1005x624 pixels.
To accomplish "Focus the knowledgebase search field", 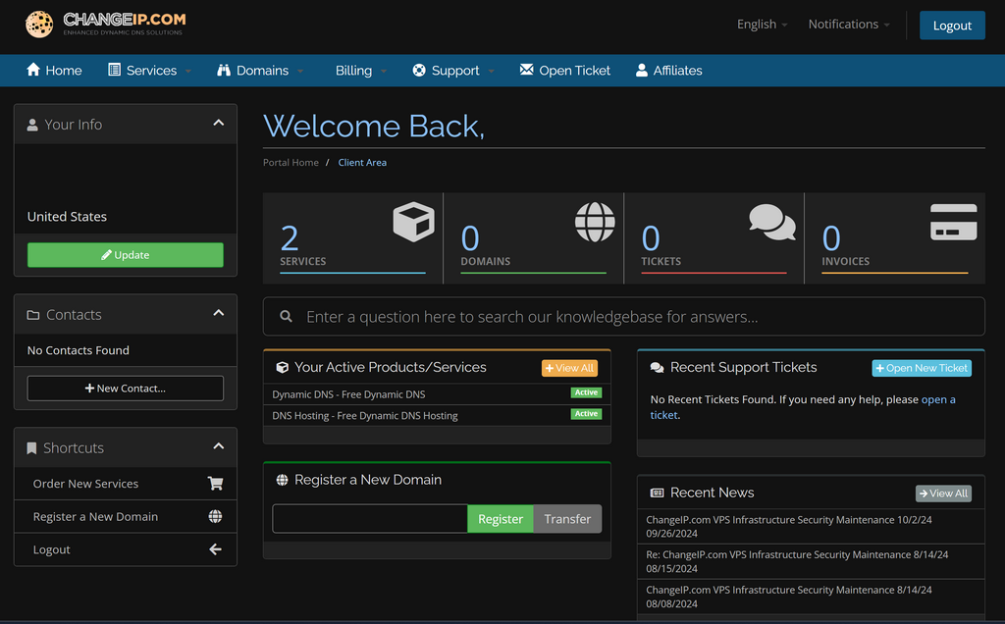I will point(628,317).
